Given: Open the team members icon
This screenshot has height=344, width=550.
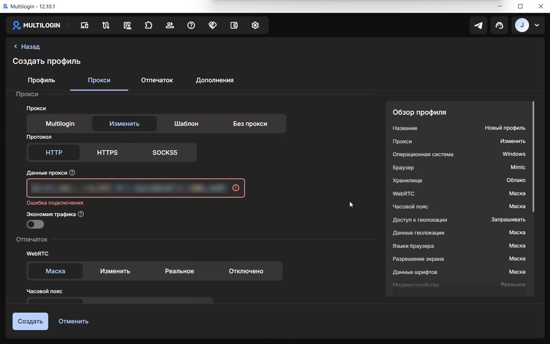Looking at the screenshot, I should click(170, 25).
